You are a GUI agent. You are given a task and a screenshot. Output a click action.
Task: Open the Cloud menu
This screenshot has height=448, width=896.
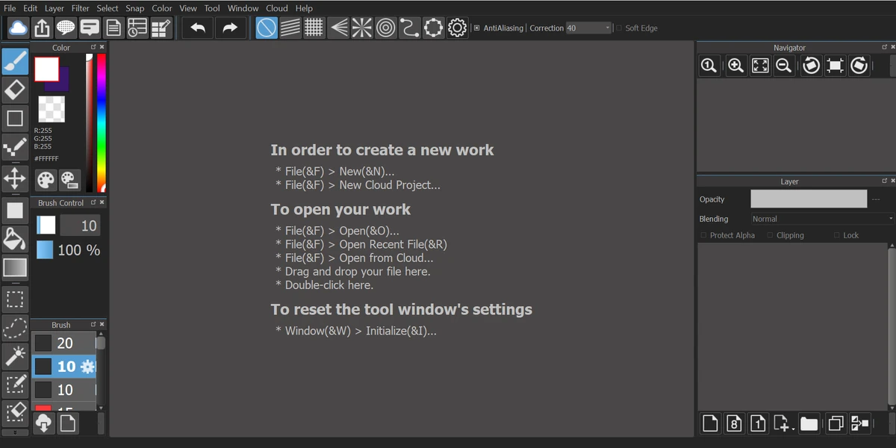277,8
